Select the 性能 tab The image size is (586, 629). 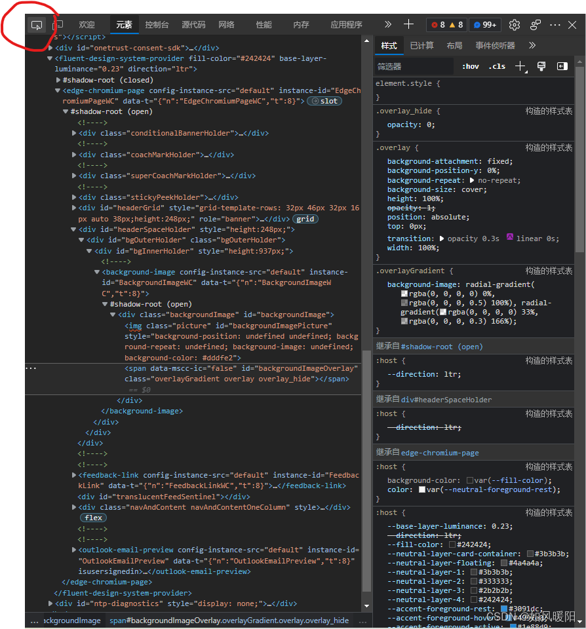click(264, 25)
